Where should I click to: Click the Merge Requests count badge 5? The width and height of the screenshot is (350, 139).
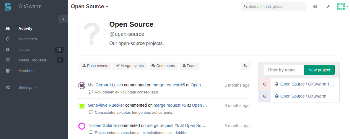60,60
